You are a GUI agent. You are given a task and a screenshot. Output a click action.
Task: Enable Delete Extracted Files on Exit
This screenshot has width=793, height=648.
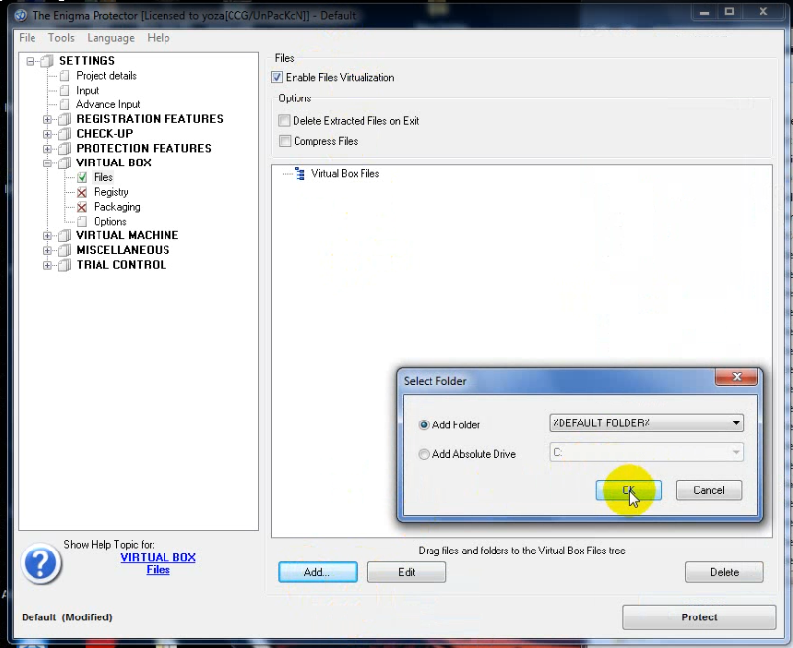pos(285,121)
